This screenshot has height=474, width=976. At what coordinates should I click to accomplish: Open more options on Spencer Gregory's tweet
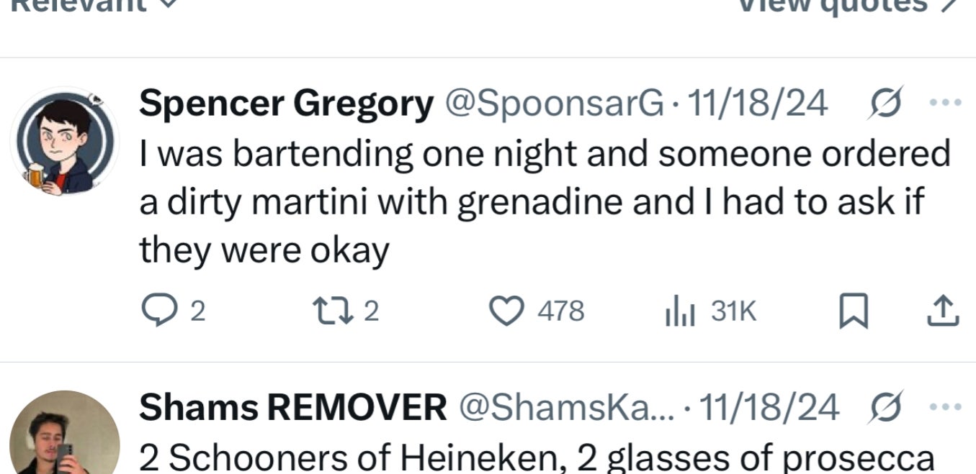coord(946,103)
